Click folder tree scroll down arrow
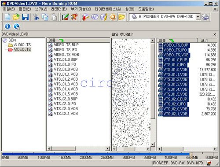Image resolution: width=220 pixels, height=167 pixels. tap(153, 144)
